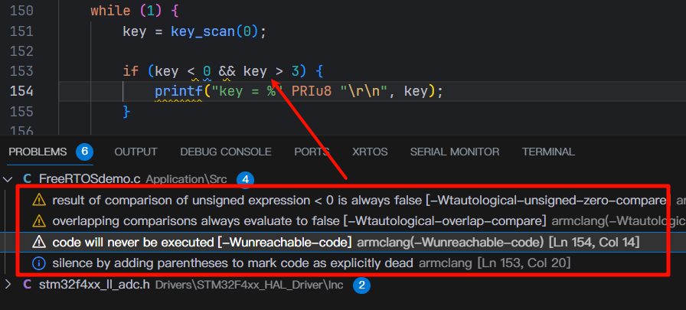Open the SERIAL MONITOR tab
The width and height of the screenshot is (686, 310).
(455, 152)
